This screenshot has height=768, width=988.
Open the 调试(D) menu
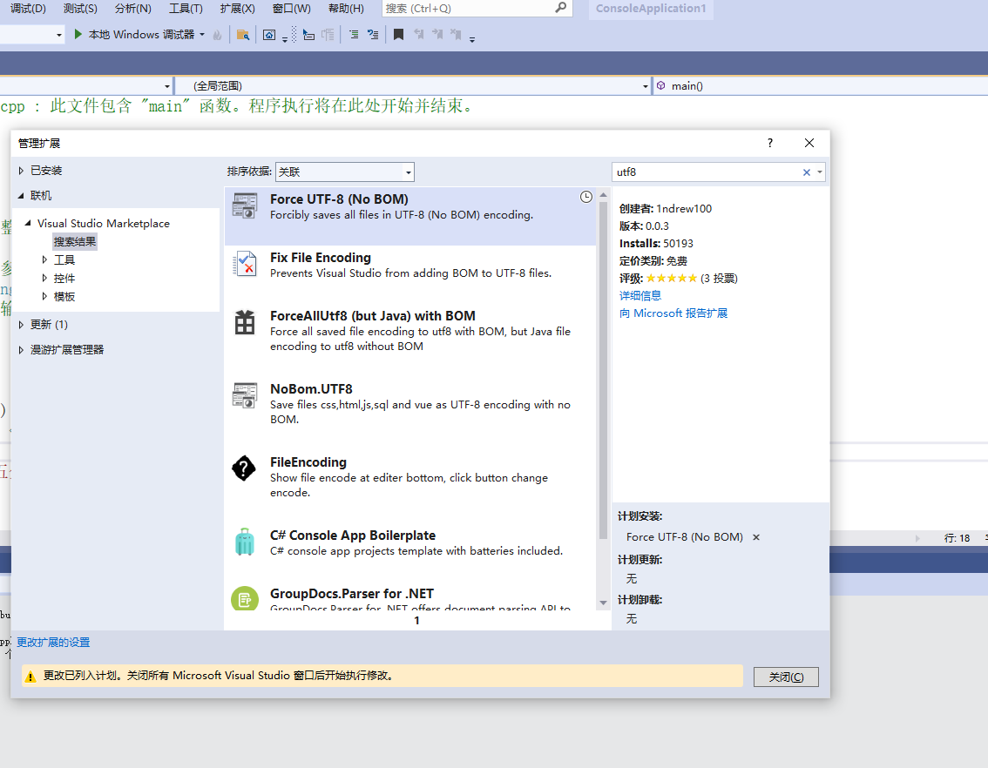(29, 8)
